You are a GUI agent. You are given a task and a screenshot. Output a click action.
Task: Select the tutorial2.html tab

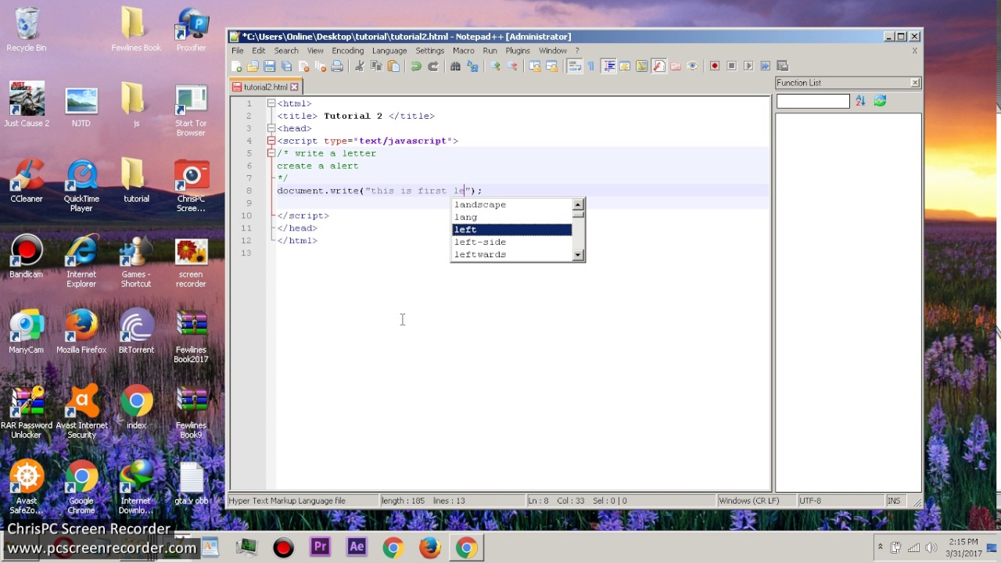coord(265,87)
